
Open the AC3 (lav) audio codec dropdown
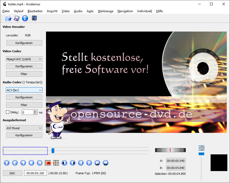(24, 90)
